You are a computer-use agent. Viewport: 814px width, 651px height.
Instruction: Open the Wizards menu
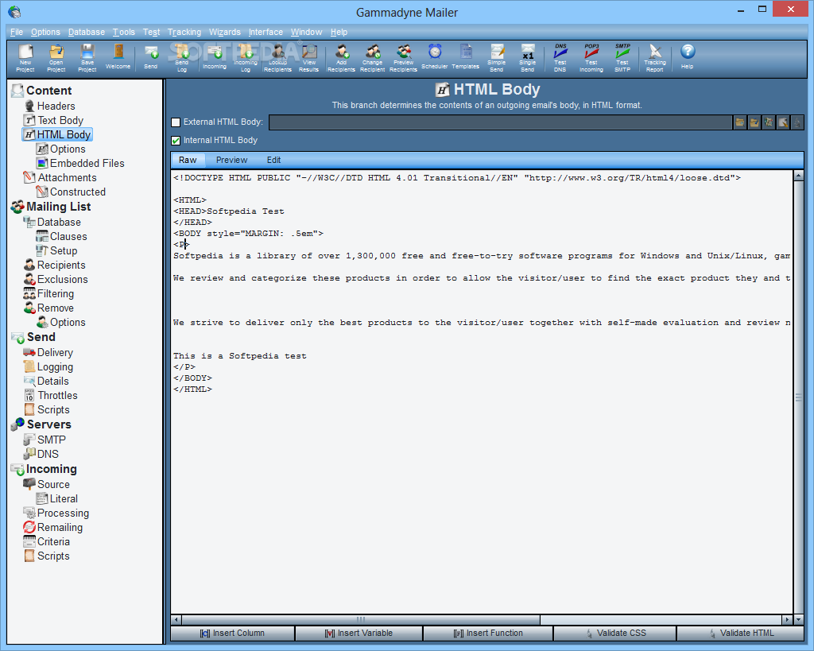[225, 32]
